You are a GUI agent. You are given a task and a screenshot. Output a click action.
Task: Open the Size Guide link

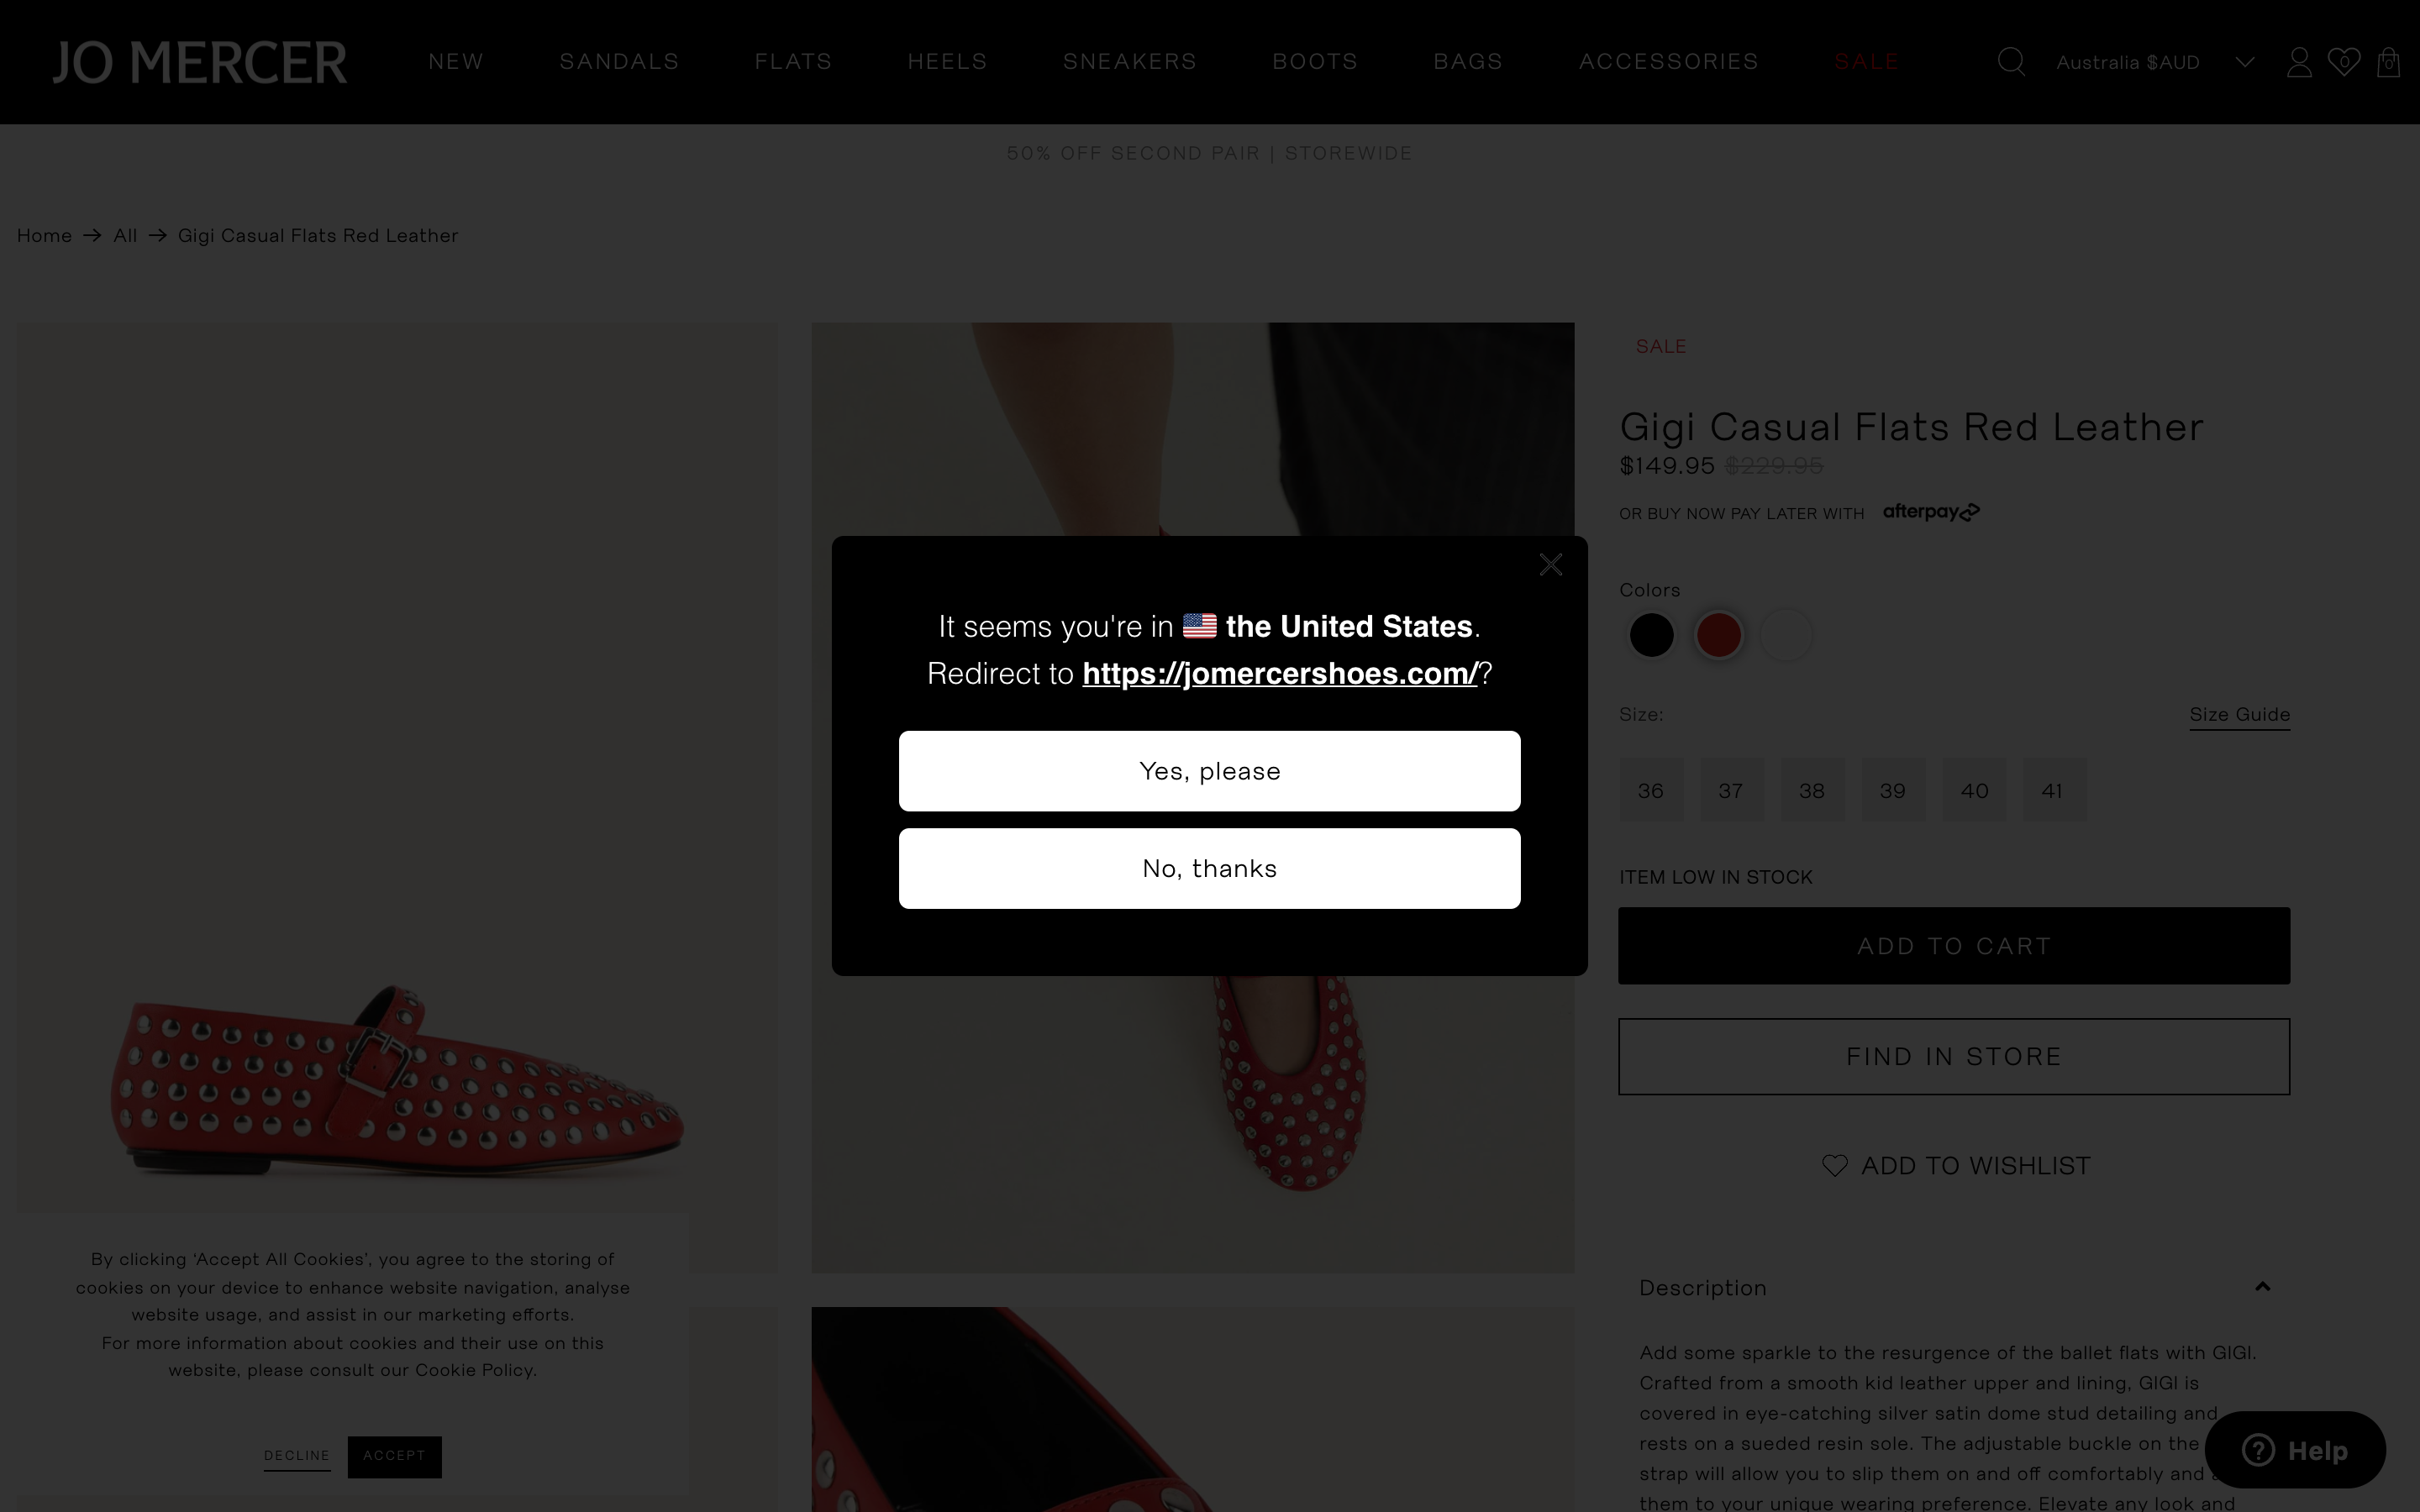[x=2239, y=715]
